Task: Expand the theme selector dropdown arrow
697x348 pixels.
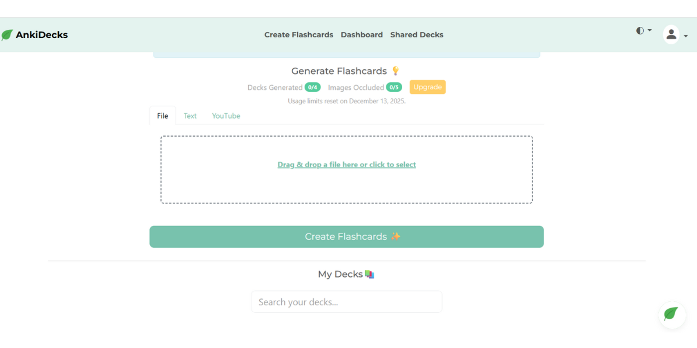Action: [x=650, y=30]
